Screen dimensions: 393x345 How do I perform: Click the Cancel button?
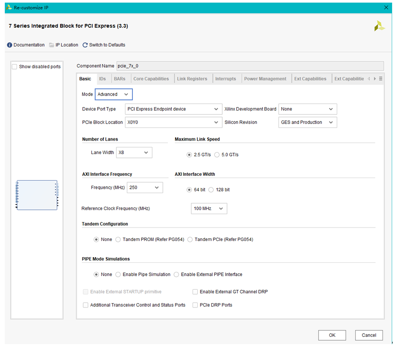(x=369, y=335)
